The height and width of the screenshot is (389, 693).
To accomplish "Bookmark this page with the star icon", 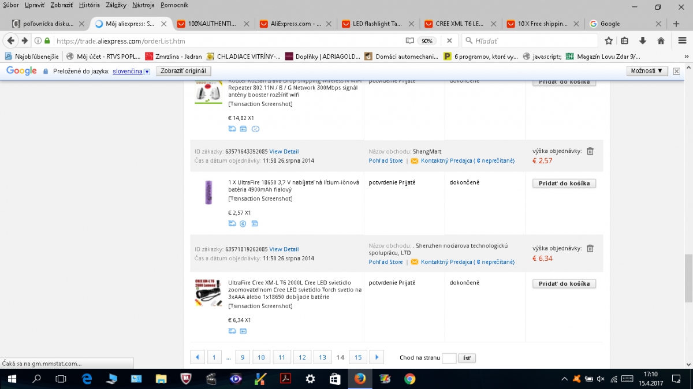I will (x=609, y=41).
